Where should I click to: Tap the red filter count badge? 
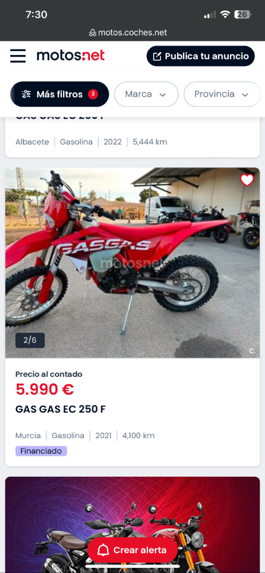pyautogui.click(x=93, y=94)
